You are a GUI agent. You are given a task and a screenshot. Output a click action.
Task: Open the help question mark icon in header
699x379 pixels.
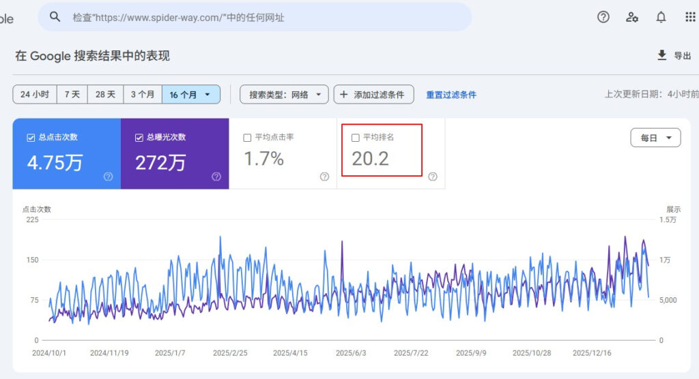(x=603, y=17)
